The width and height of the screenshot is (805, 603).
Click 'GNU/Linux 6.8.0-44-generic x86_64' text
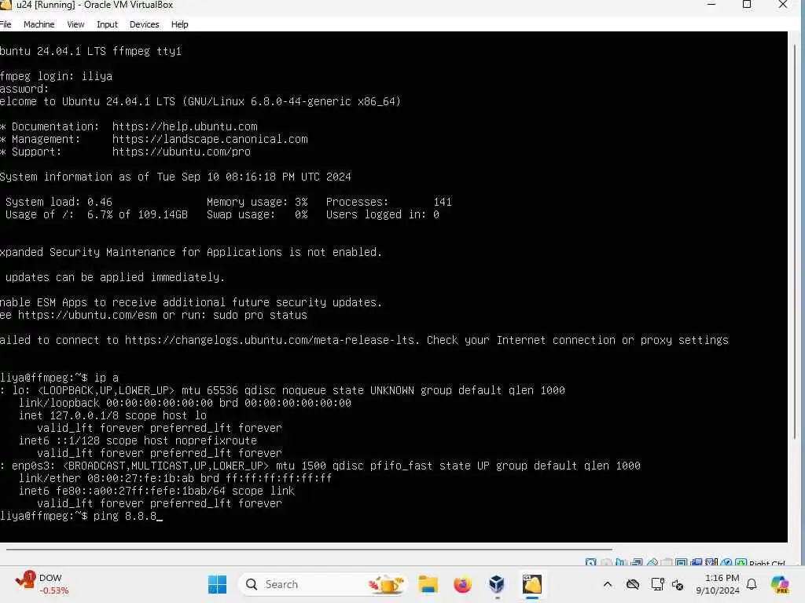292,101
